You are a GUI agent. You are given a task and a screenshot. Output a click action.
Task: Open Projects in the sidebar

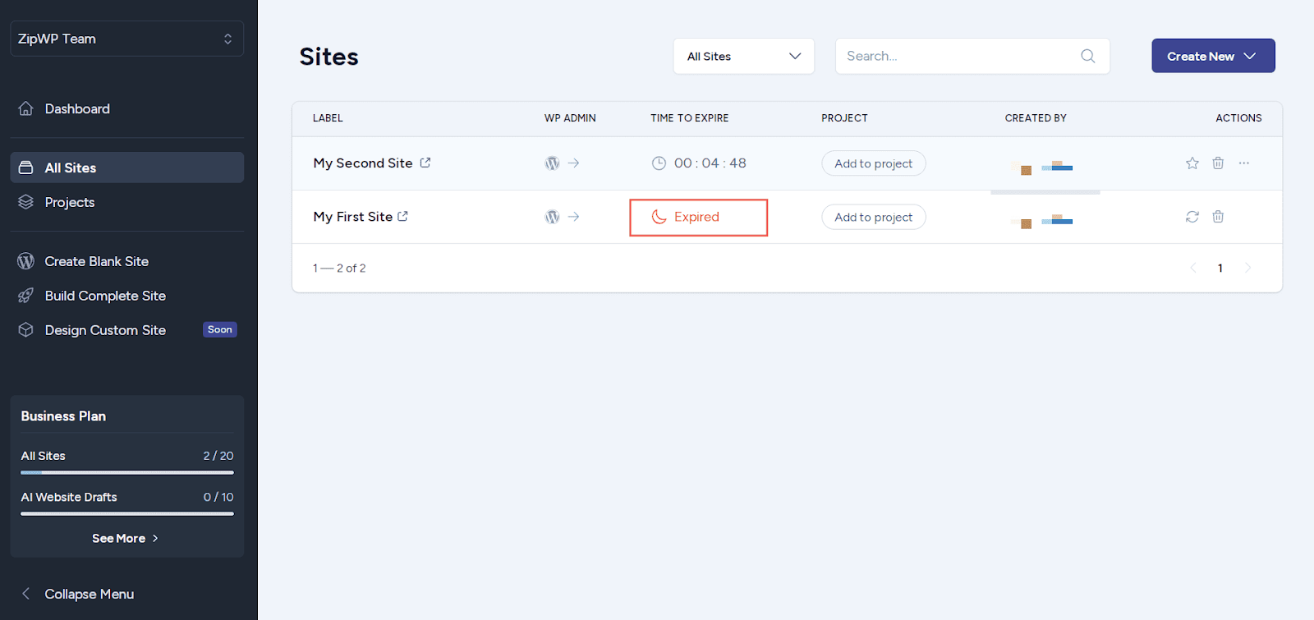pos(70,202)
